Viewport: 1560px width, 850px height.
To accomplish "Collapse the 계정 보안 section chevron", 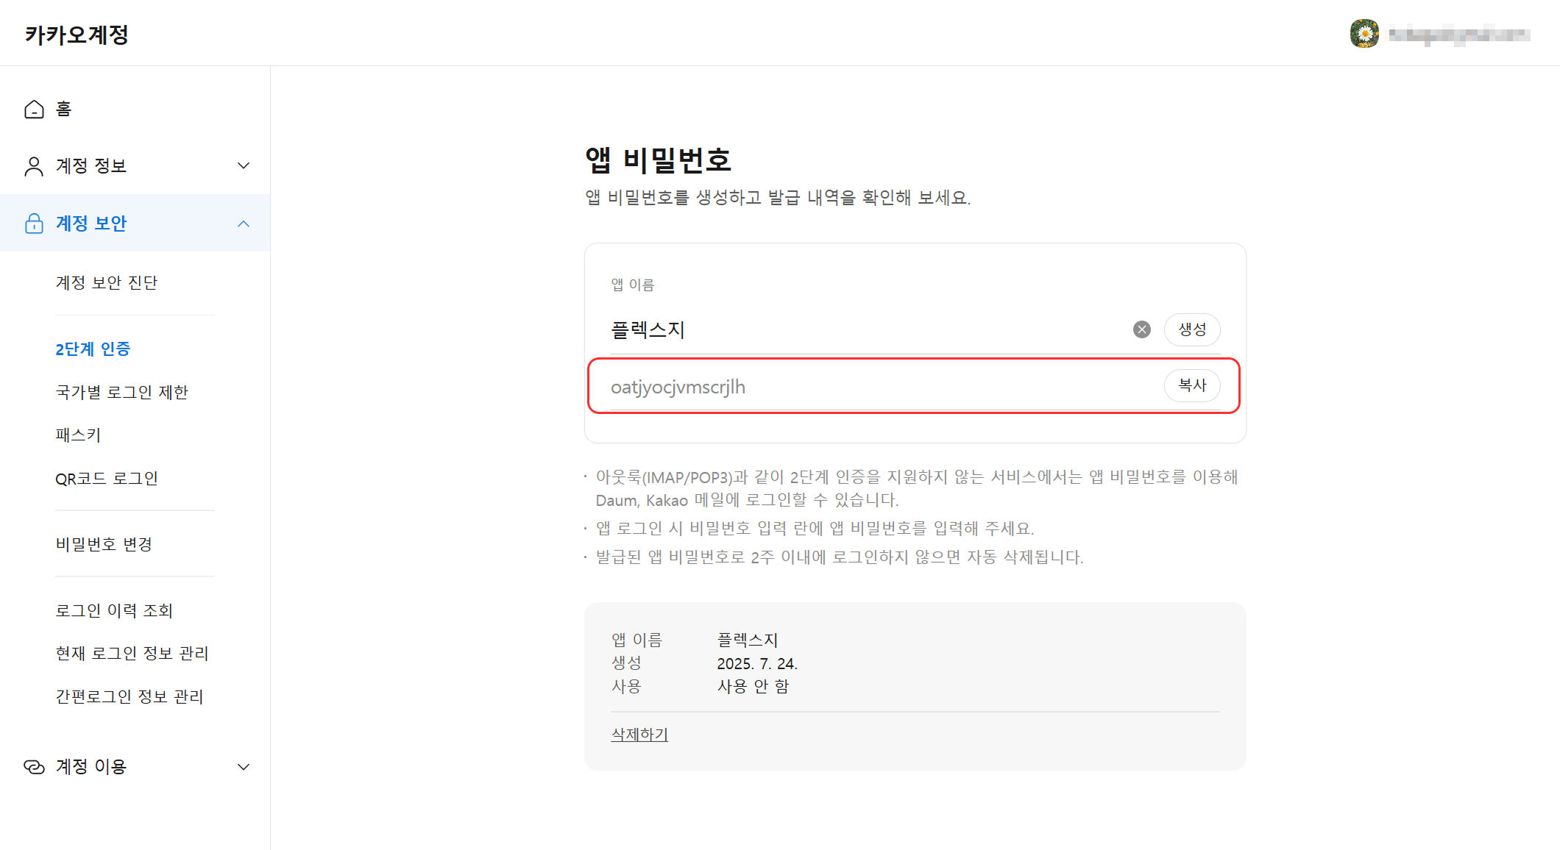I will 244,224.
